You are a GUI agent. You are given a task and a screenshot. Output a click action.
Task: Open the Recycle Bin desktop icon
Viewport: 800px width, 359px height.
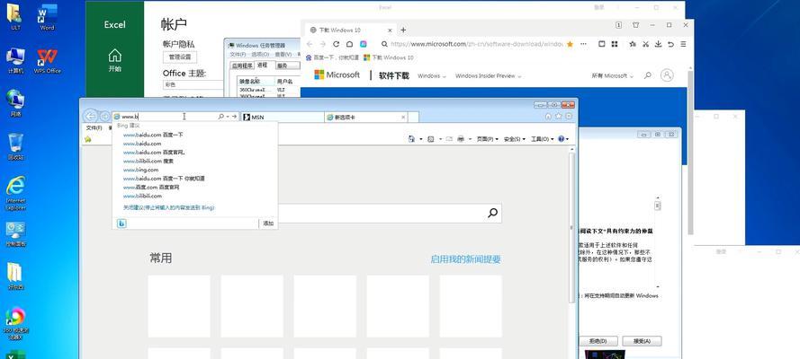click(x=16, y=146)
